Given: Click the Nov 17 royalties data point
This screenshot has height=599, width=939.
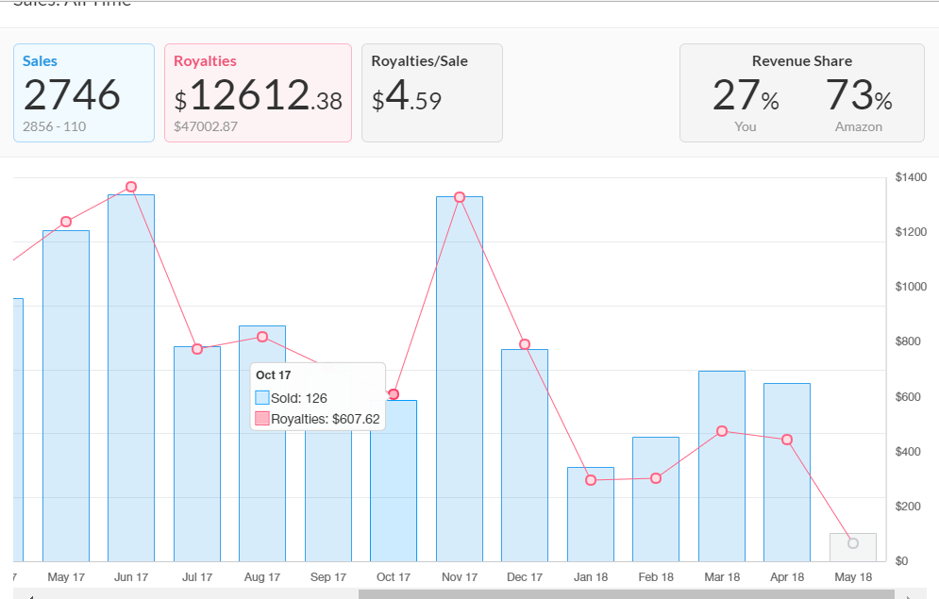Looking at the screenshot, I should (460, 197).
